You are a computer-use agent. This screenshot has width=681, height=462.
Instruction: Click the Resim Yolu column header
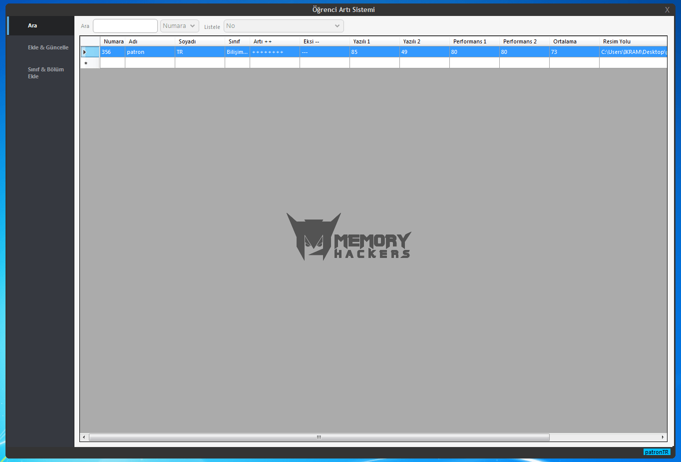633,41
